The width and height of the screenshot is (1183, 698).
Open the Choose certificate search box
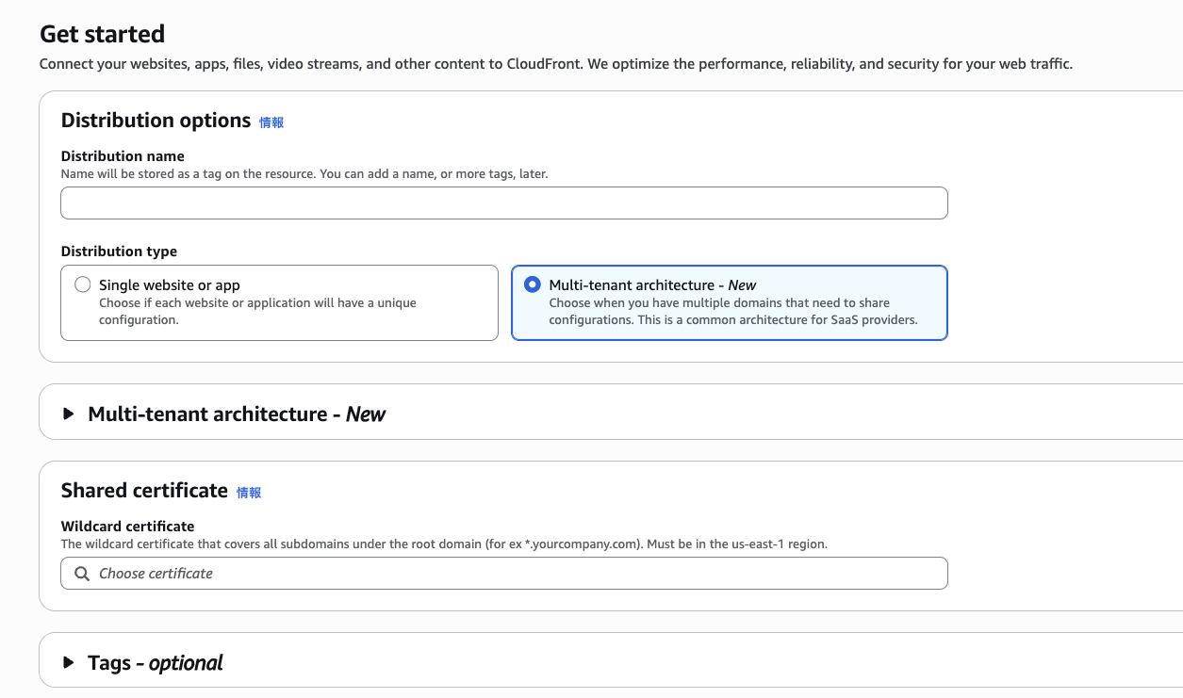coord(518,574)
